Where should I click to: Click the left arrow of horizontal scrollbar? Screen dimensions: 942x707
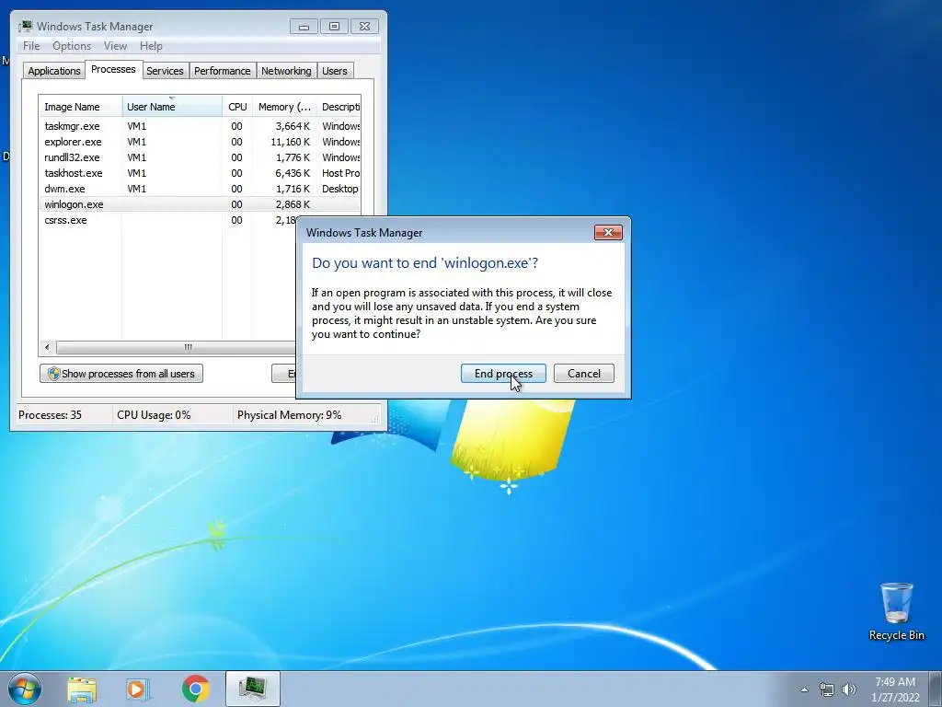pyautogui.click(x=47, y=347)
